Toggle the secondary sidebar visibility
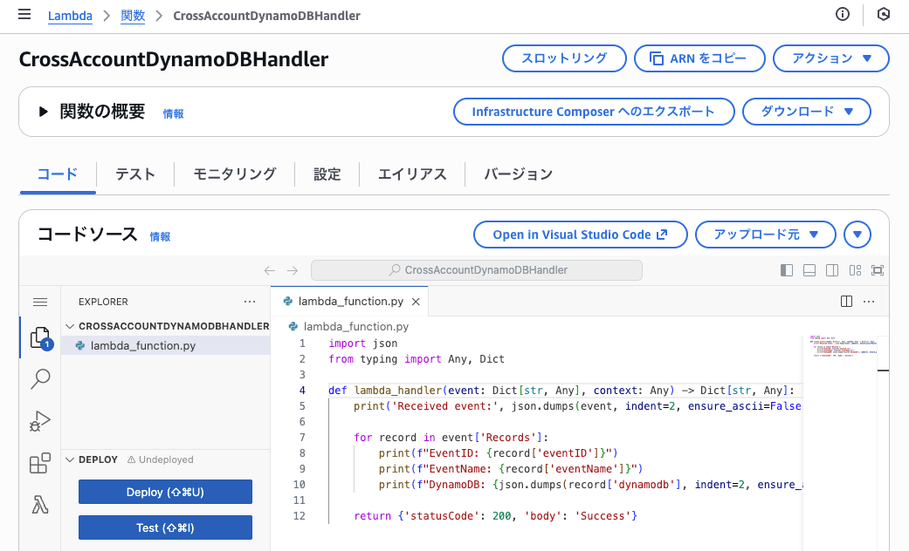This screenshot has width=909, height=551. coord(832,270)
